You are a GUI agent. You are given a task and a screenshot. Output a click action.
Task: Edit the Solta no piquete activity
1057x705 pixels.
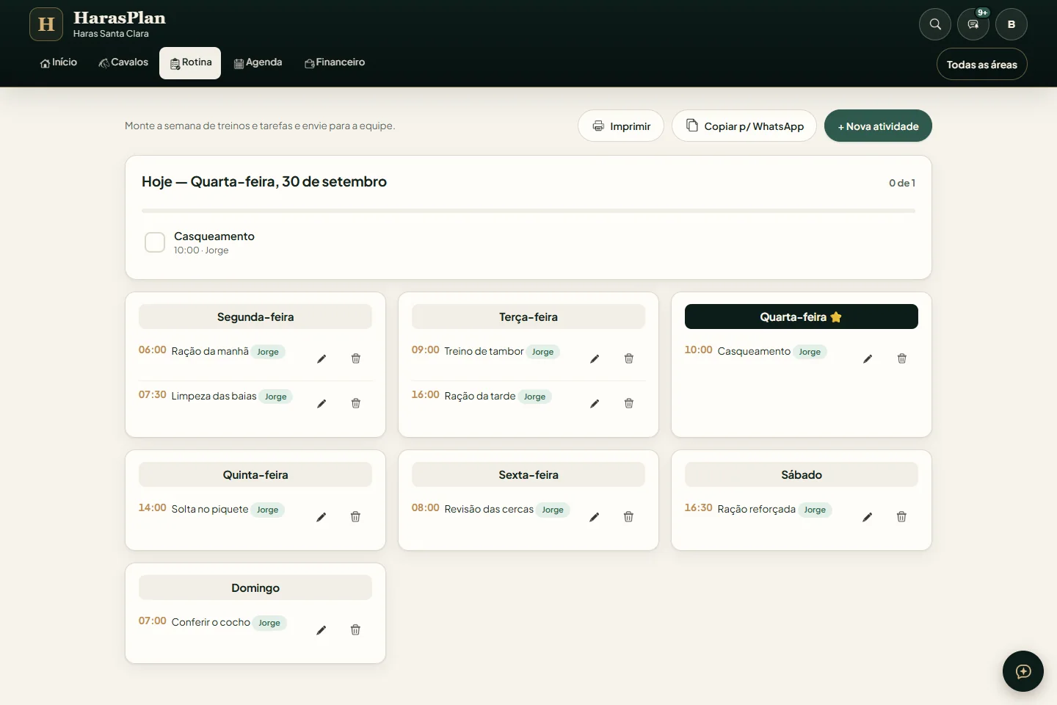click(x=322, y=517)
